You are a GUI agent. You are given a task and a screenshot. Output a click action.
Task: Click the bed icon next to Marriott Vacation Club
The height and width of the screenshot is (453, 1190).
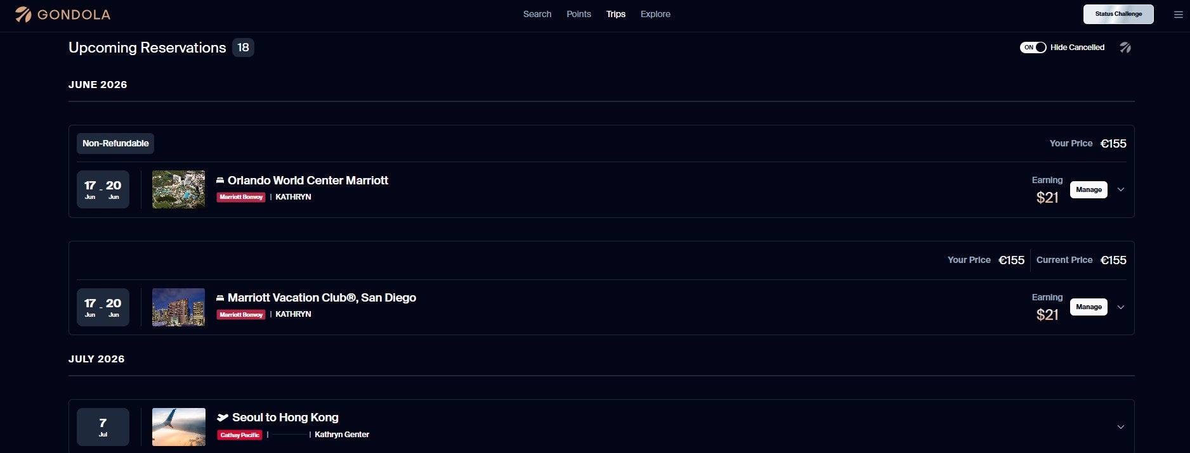tap(220, 298)
